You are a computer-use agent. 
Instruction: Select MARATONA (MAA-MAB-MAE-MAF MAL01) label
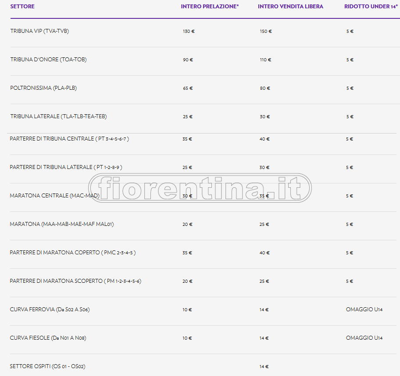pyautogui.click(x=62, y=224)
